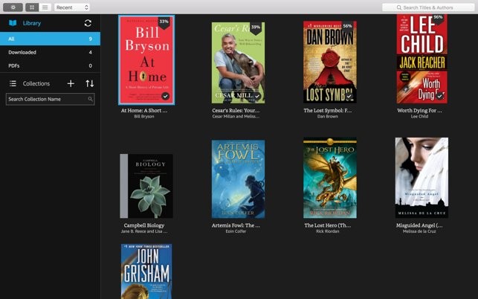Open the Cesar's Rules book cover
This screenshot has width=478, height=299.
pyautogui.click(x=238, y=62)
